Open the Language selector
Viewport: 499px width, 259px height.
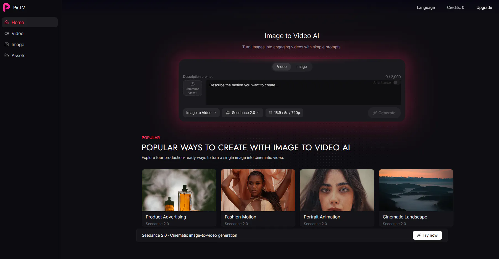tap(426, 7)
